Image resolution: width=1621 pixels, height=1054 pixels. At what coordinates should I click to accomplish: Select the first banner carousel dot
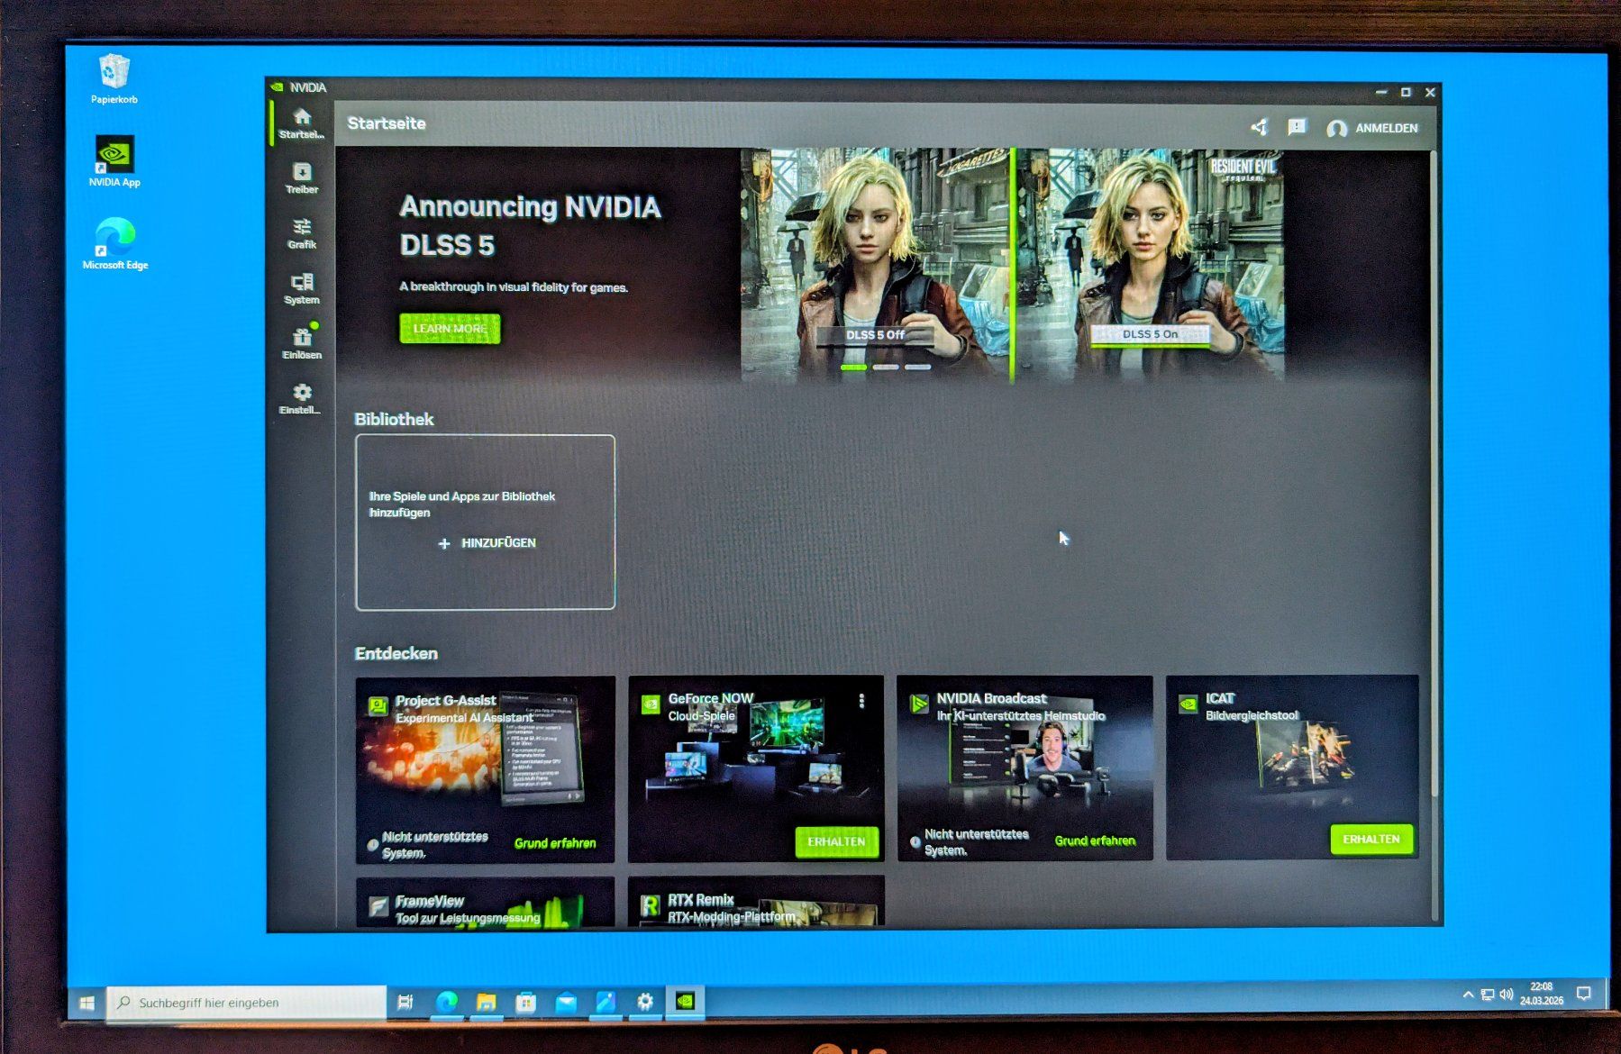pos(853,368)
